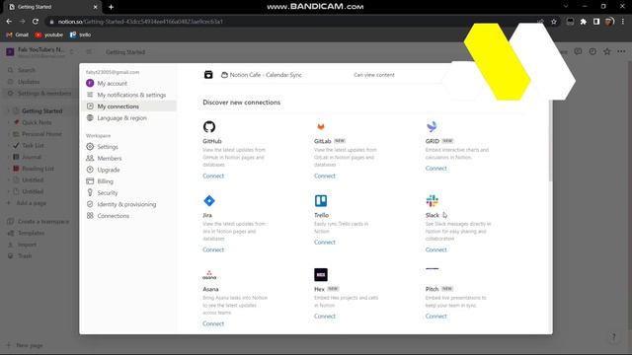Screen dimensions: 632x355
Task: Open the GitHub connection icon
Action: (209, 127)
